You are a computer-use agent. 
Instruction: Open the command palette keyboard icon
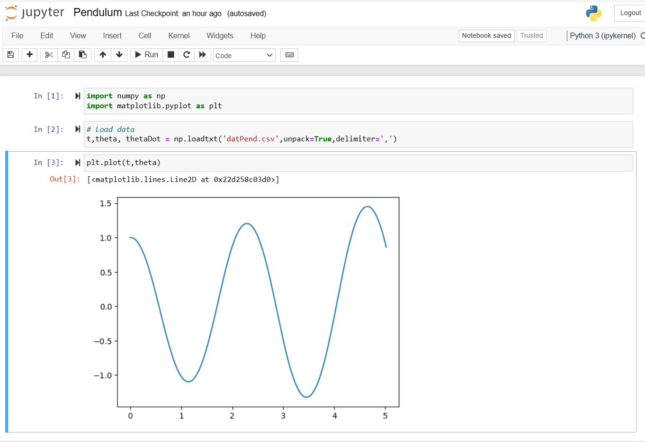[289, 55]
